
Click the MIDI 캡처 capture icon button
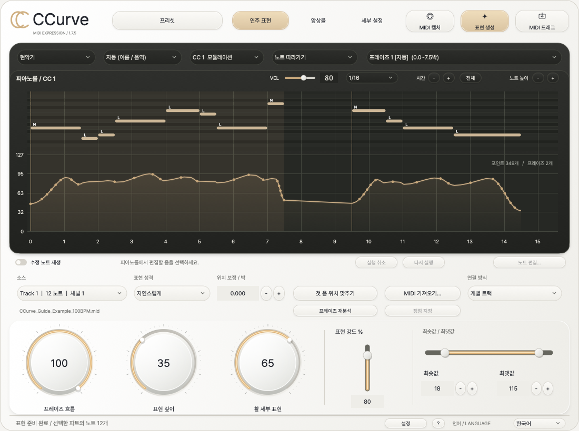[430, 21]
